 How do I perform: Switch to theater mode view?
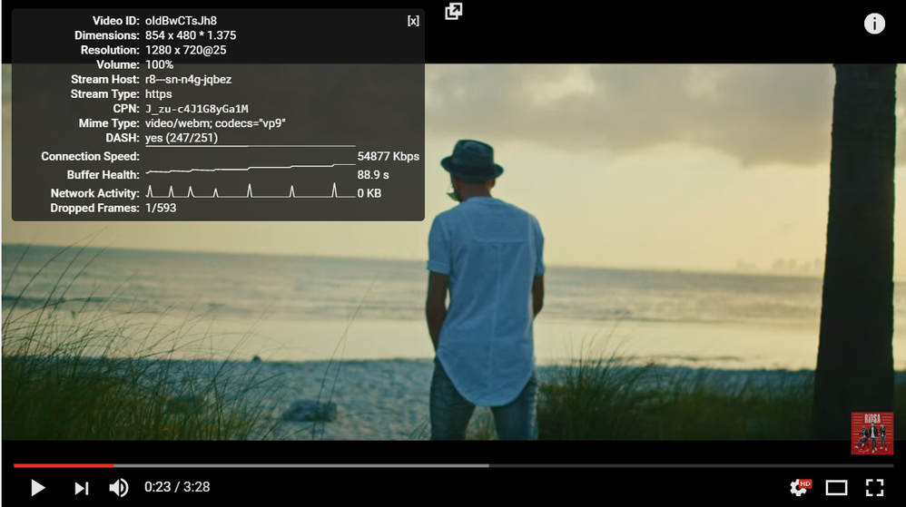click(x=836, y=488)
